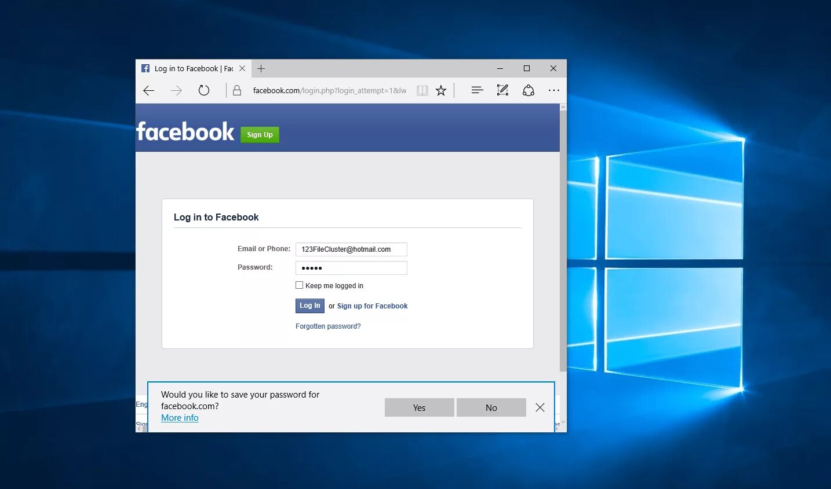831x489 pixels.
Task: Click the green Sign Up button
Action: click(x=260, y=135)
